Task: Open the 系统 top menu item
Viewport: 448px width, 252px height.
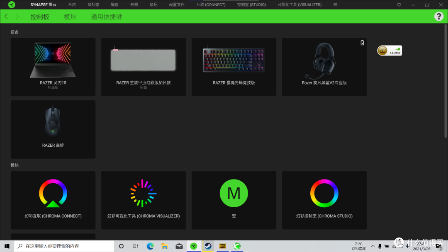Action: coord(72,5)
